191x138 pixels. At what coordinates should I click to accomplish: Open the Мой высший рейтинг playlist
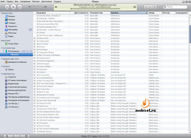click(x=15, y=90)
